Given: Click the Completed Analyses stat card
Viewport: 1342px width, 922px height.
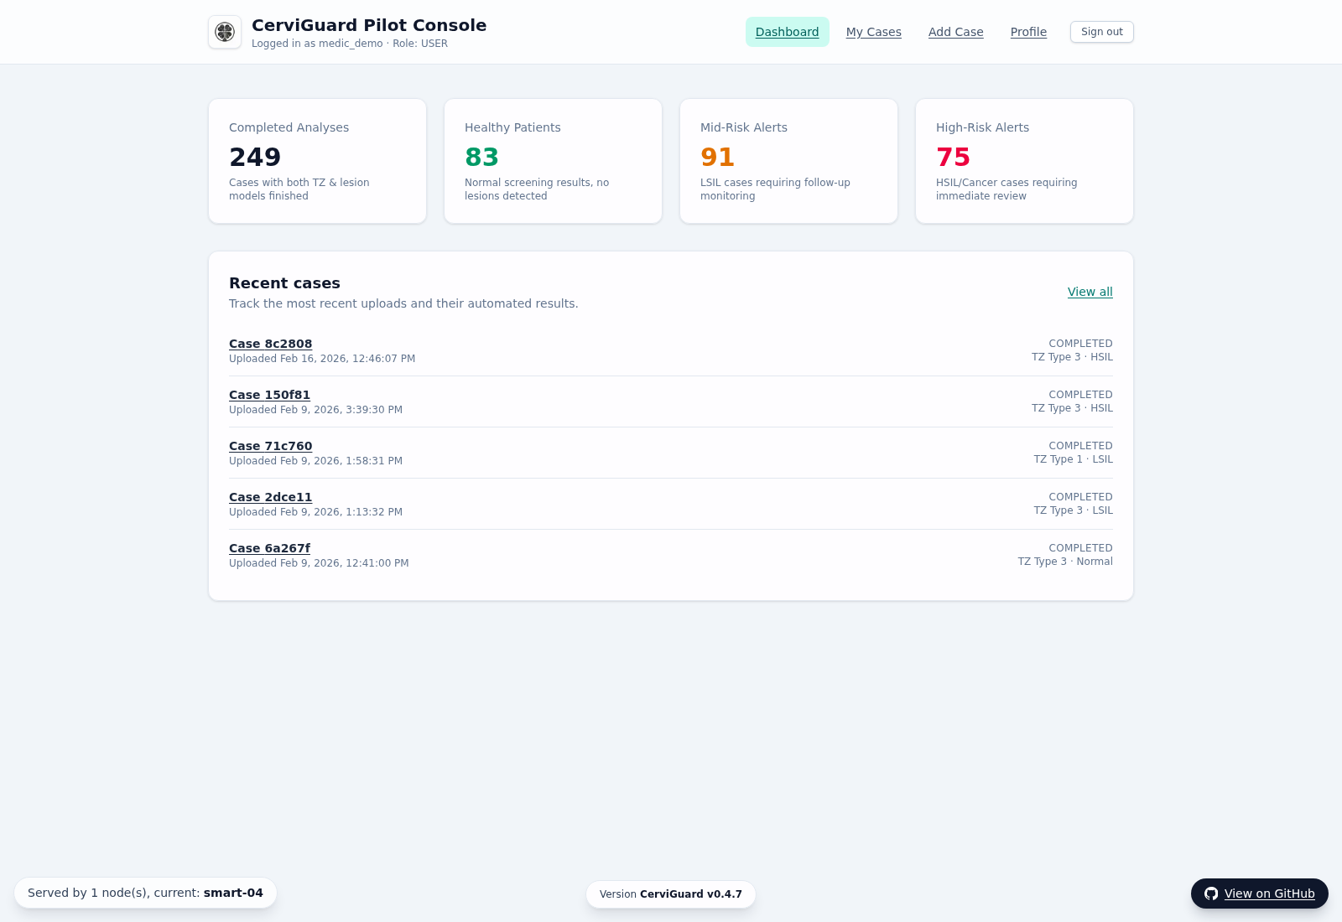Looking at the screenshot, I should pyautogui.click(x=317, y=160).
